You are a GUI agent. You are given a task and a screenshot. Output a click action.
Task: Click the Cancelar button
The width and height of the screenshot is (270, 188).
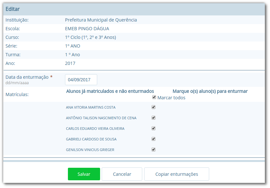pyautogui.click(x=122, y=174)
